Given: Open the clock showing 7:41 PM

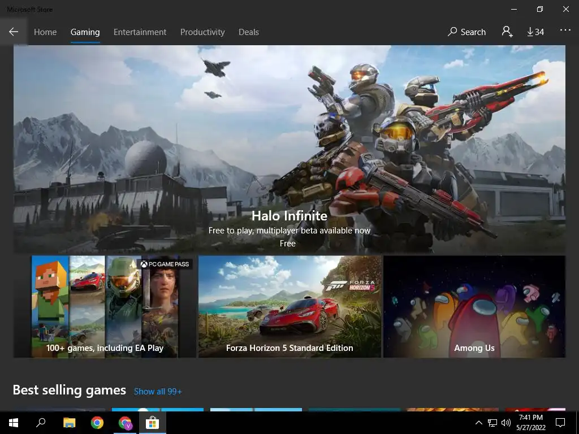Looking at the screenshot, I should click(x=530, y=423).
